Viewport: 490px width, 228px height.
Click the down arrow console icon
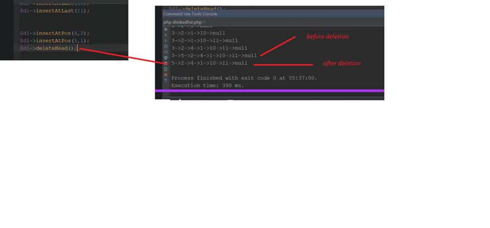tap(165, 40)
